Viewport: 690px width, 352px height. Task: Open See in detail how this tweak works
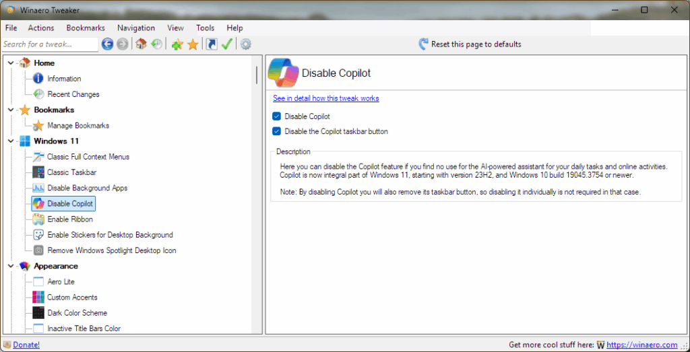(326, 98)
